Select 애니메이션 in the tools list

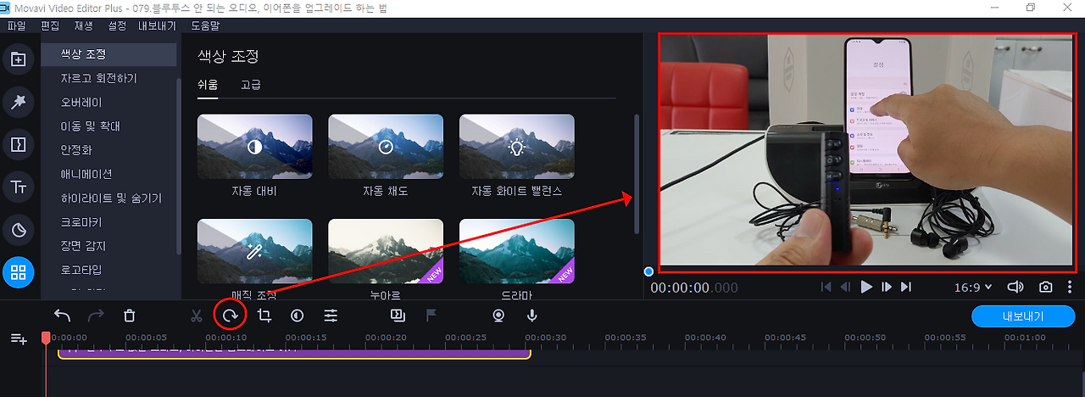click(x=108, y=174)
